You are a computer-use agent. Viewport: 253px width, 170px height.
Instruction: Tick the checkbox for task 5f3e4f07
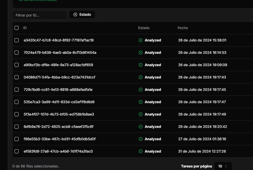(x=17, y=114)
